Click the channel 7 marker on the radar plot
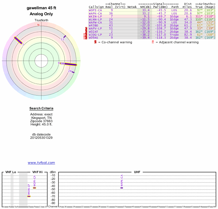218x209 pixels. click(x=18, y=40)
